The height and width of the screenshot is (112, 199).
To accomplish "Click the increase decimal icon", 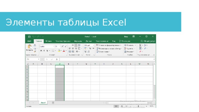I will click(86, 52).
